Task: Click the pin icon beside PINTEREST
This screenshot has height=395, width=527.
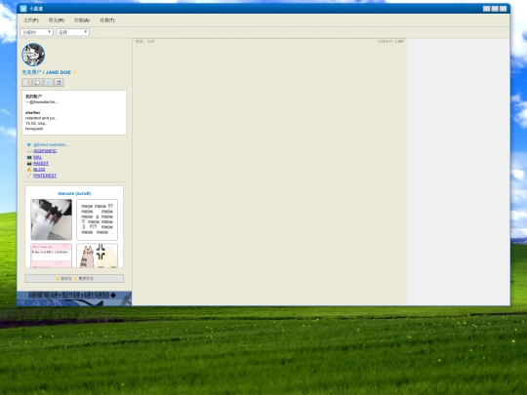Action: coord(29,176)
